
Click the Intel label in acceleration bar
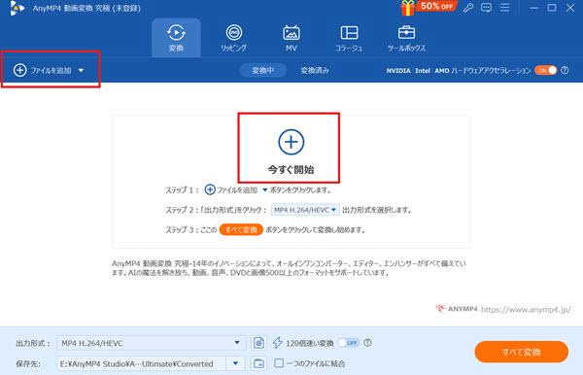[x=423, y=71]
